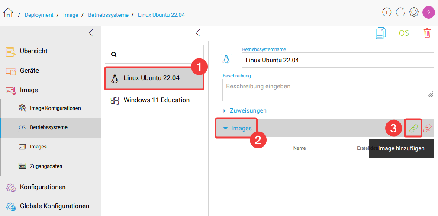Click the Zugangsdaten icon
Screen dimensions: 438x216
(22, 166)
